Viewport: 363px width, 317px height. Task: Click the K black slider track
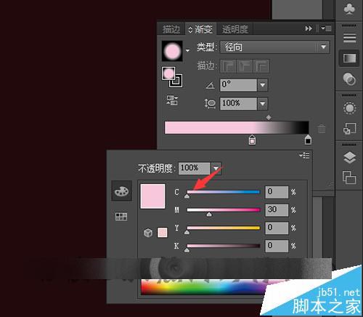[x=224, y=246]
